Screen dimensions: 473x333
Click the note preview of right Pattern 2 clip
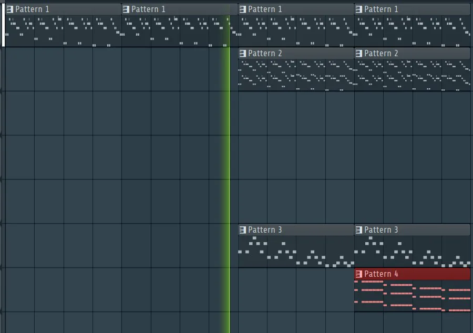[x=413, y=75]
